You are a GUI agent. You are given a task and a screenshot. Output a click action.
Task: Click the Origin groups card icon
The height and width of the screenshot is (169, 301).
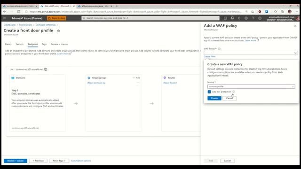89,78
